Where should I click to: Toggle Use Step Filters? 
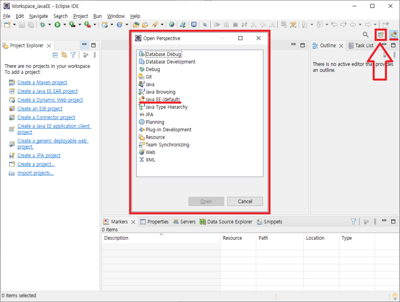[x=293, y=25]
